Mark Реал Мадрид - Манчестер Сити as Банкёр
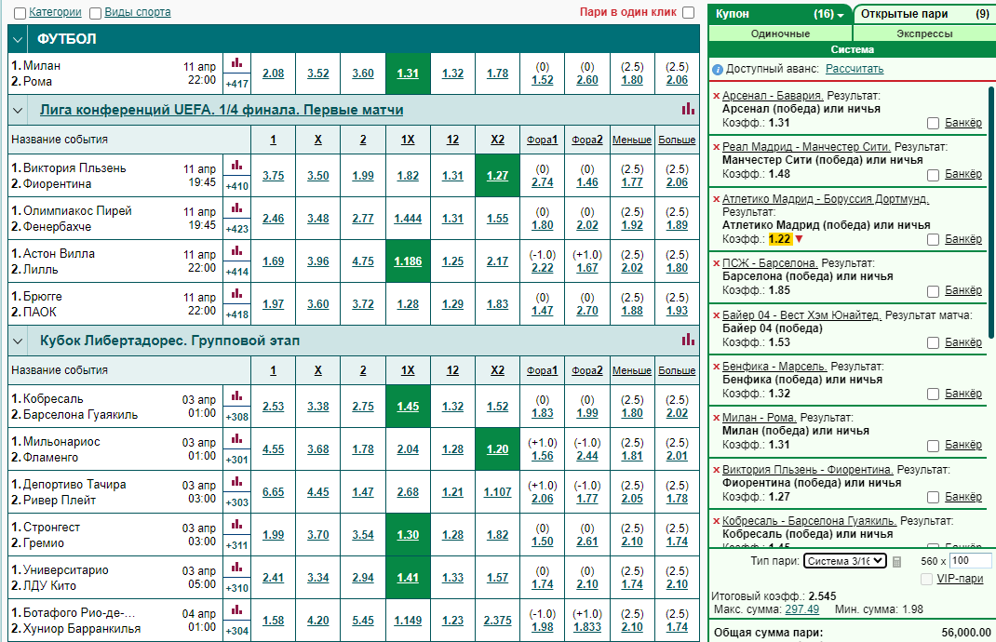 pyautogui.click(x=933, y=175)
